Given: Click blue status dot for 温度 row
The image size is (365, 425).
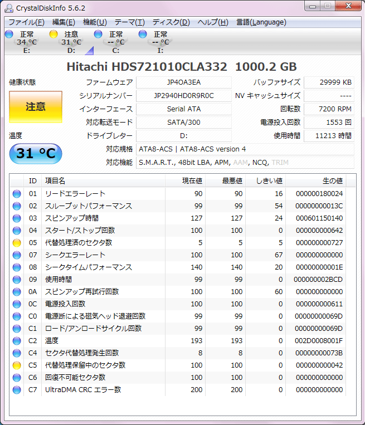Looking at the screenshot, I should tap(17, 341).
